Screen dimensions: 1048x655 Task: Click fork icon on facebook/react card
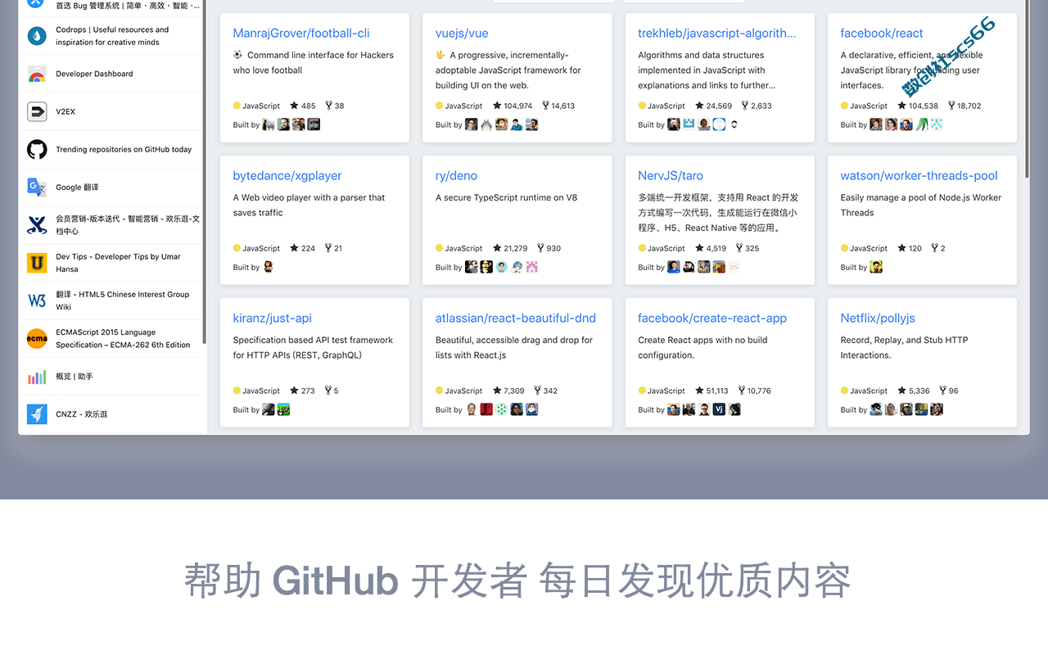click(952, 106)
